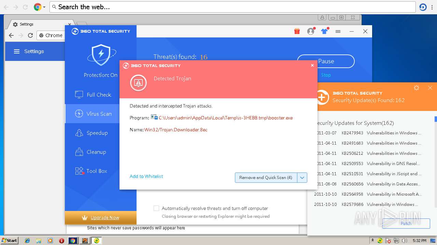Open settings gear in security update popup
437x245 pixels.
(417, 88)
